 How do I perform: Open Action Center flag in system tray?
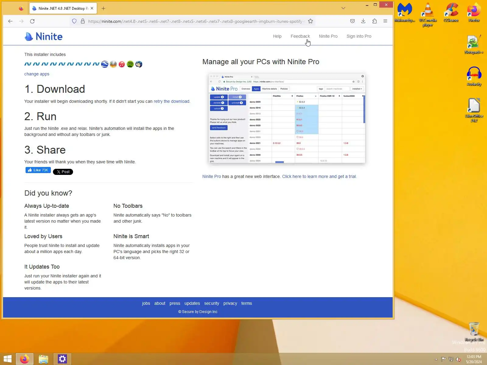pos(443,359)
